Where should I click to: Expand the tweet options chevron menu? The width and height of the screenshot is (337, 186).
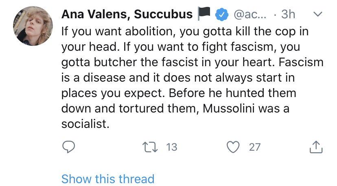pyautogui.click(x=317, y=14)
